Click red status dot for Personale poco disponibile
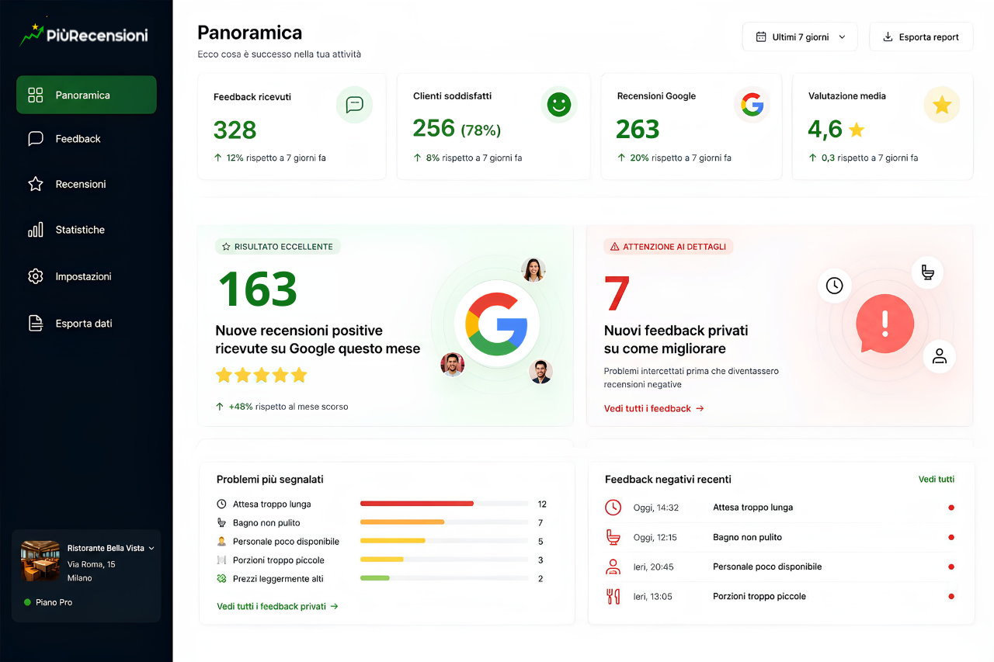994x662 pixels. (x=951, y=567)
